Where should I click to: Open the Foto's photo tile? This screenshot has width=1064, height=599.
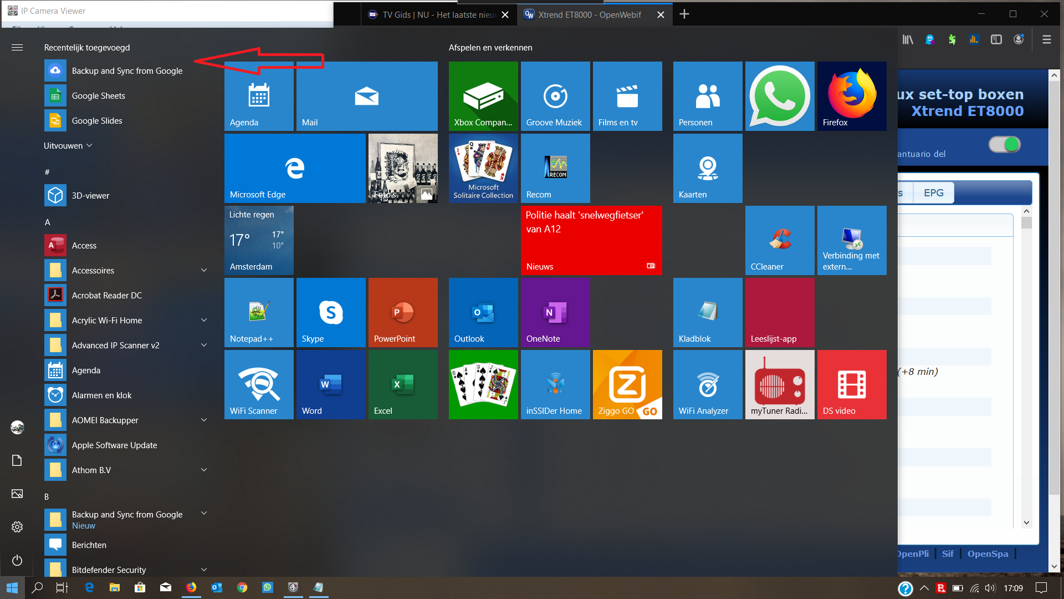click(x=403, y=168)
